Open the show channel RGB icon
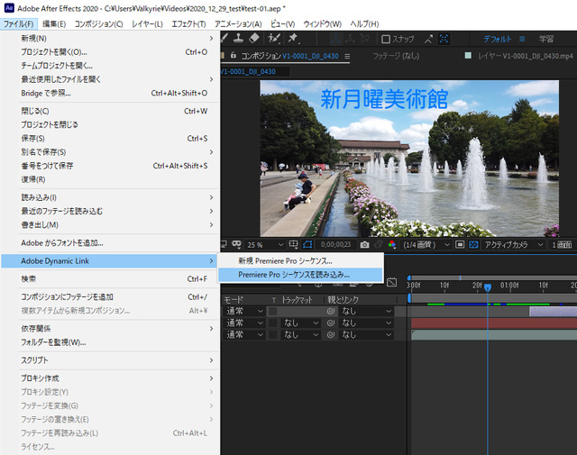Viewport: 577px width, 455px height. pos(392,244)
